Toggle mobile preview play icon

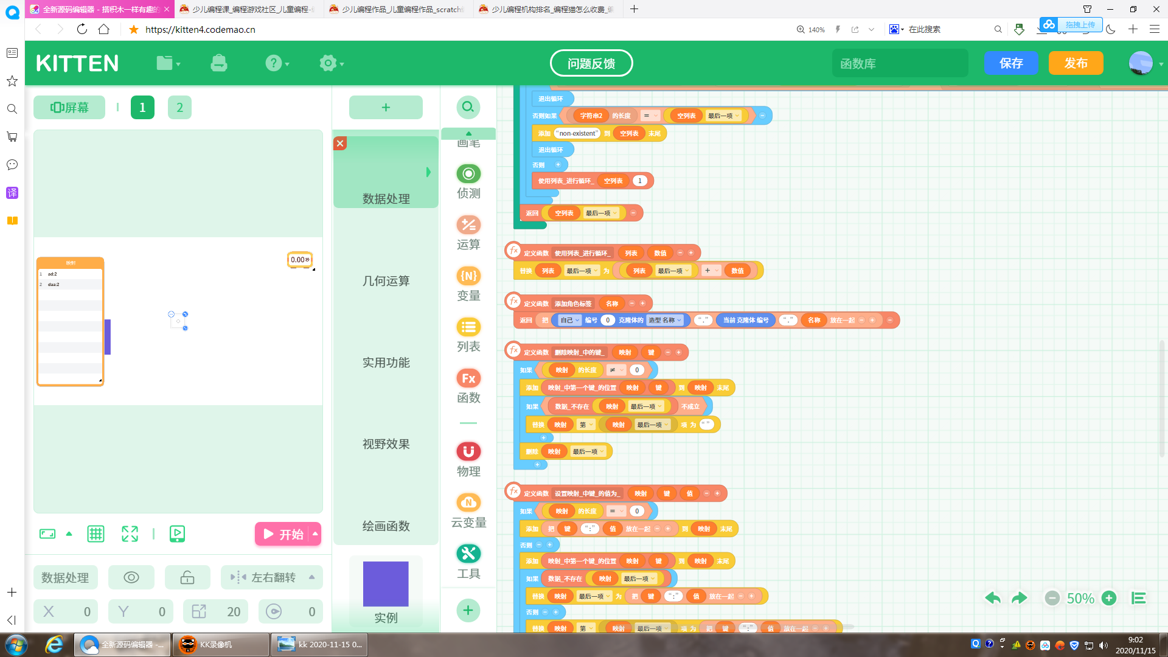(177, 534)
